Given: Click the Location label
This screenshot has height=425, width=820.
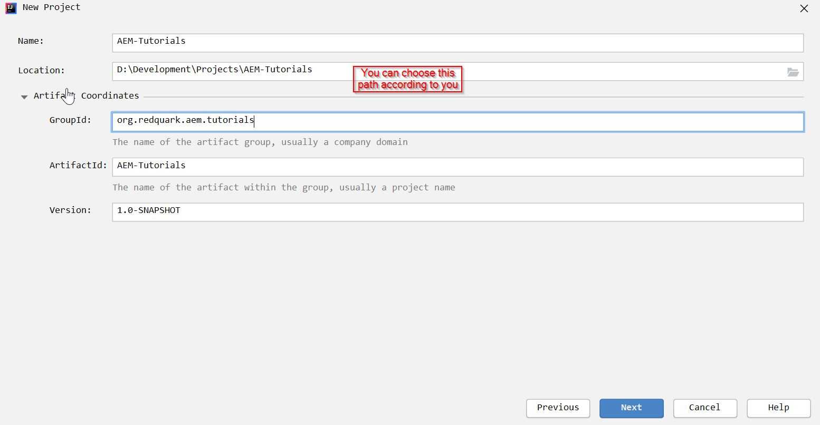Looking at the screenshot, I should (x=42, y=70).
